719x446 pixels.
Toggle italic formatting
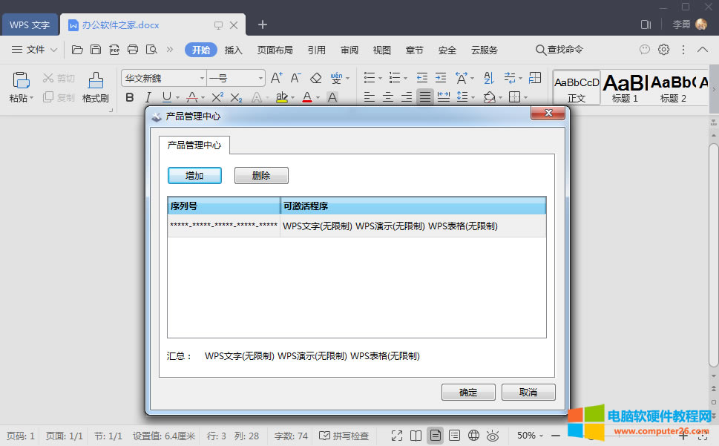pos(148,97)
